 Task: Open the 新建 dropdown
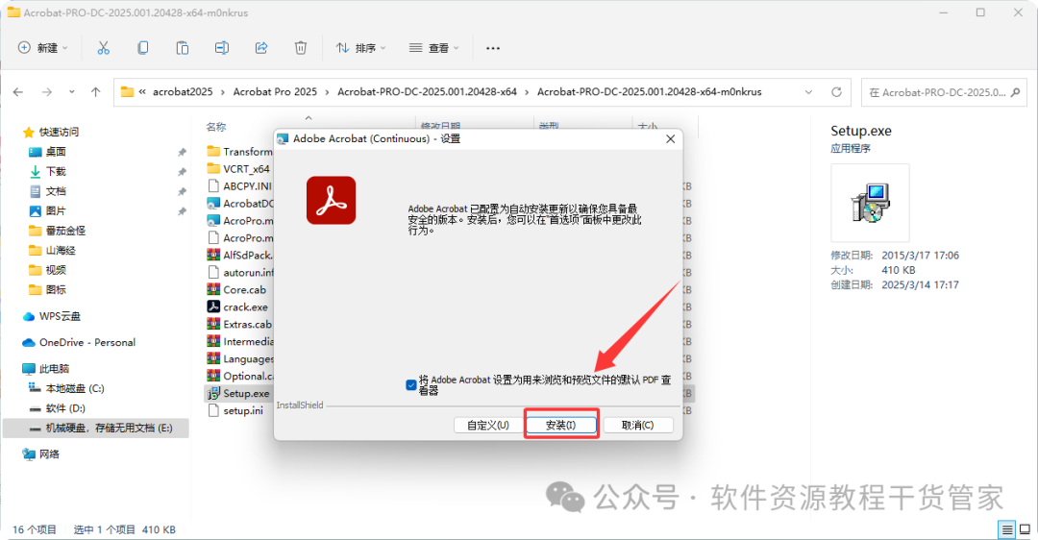43,48
